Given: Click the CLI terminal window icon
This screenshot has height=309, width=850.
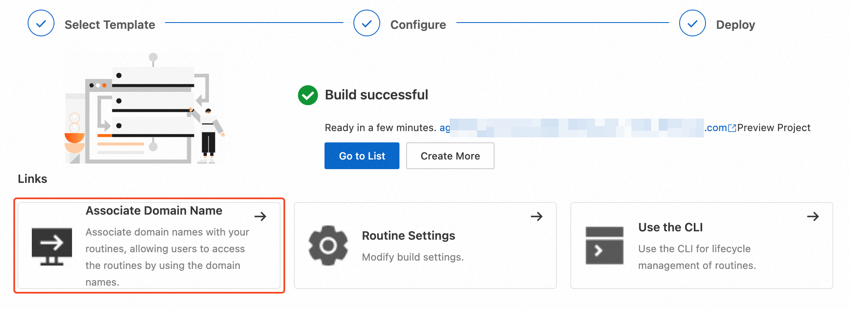Looking at the screenshot, I should click(604, 246).
